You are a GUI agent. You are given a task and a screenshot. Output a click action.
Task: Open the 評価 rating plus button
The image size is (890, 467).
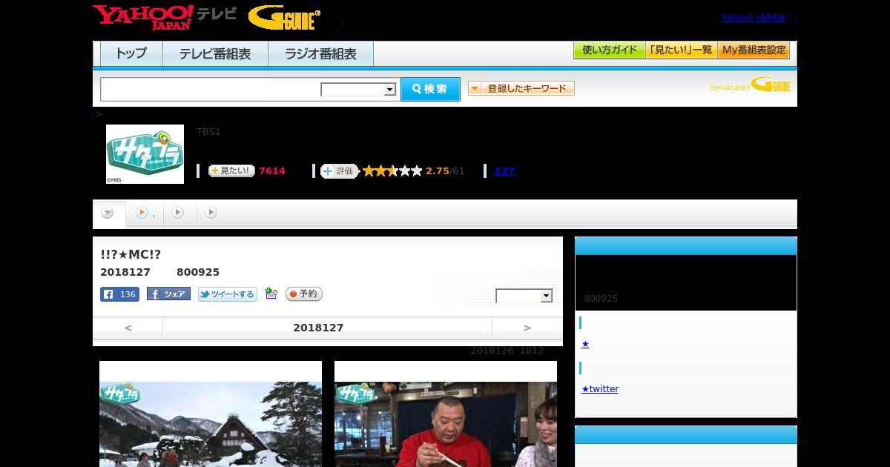pyautogui.click(x=339, y=171)
